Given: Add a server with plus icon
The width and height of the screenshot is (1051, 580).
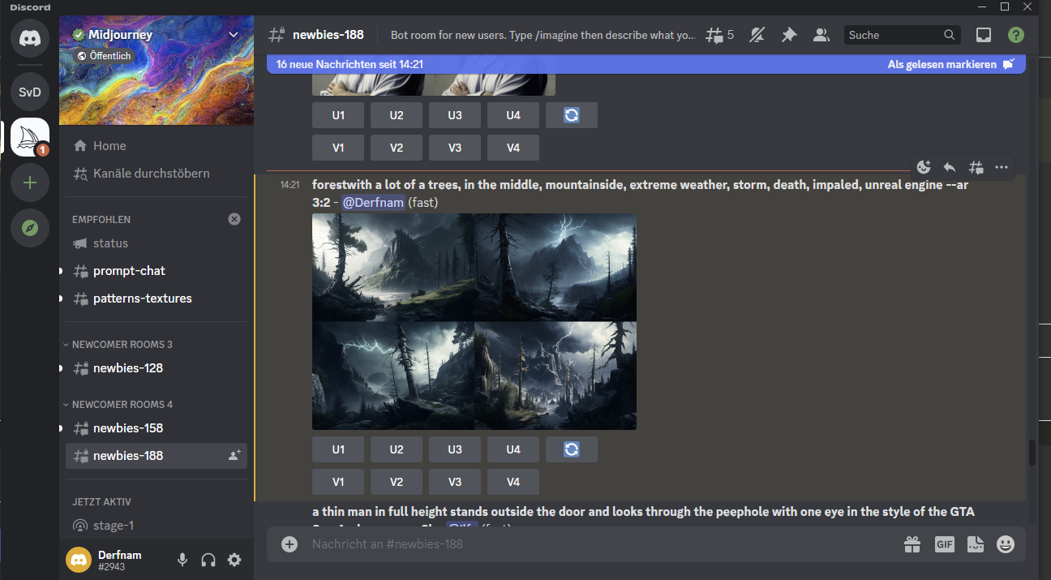Looking at the screenshot, I should [30, 183].
